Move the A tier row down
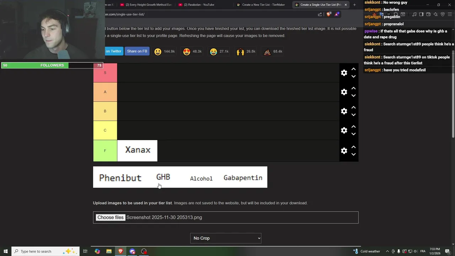Screen dimensions: 455x256 [x=353, y=96]
